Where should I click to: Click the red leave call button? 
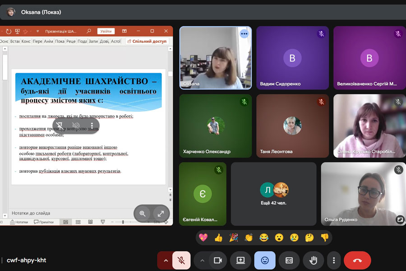[357, 261]
